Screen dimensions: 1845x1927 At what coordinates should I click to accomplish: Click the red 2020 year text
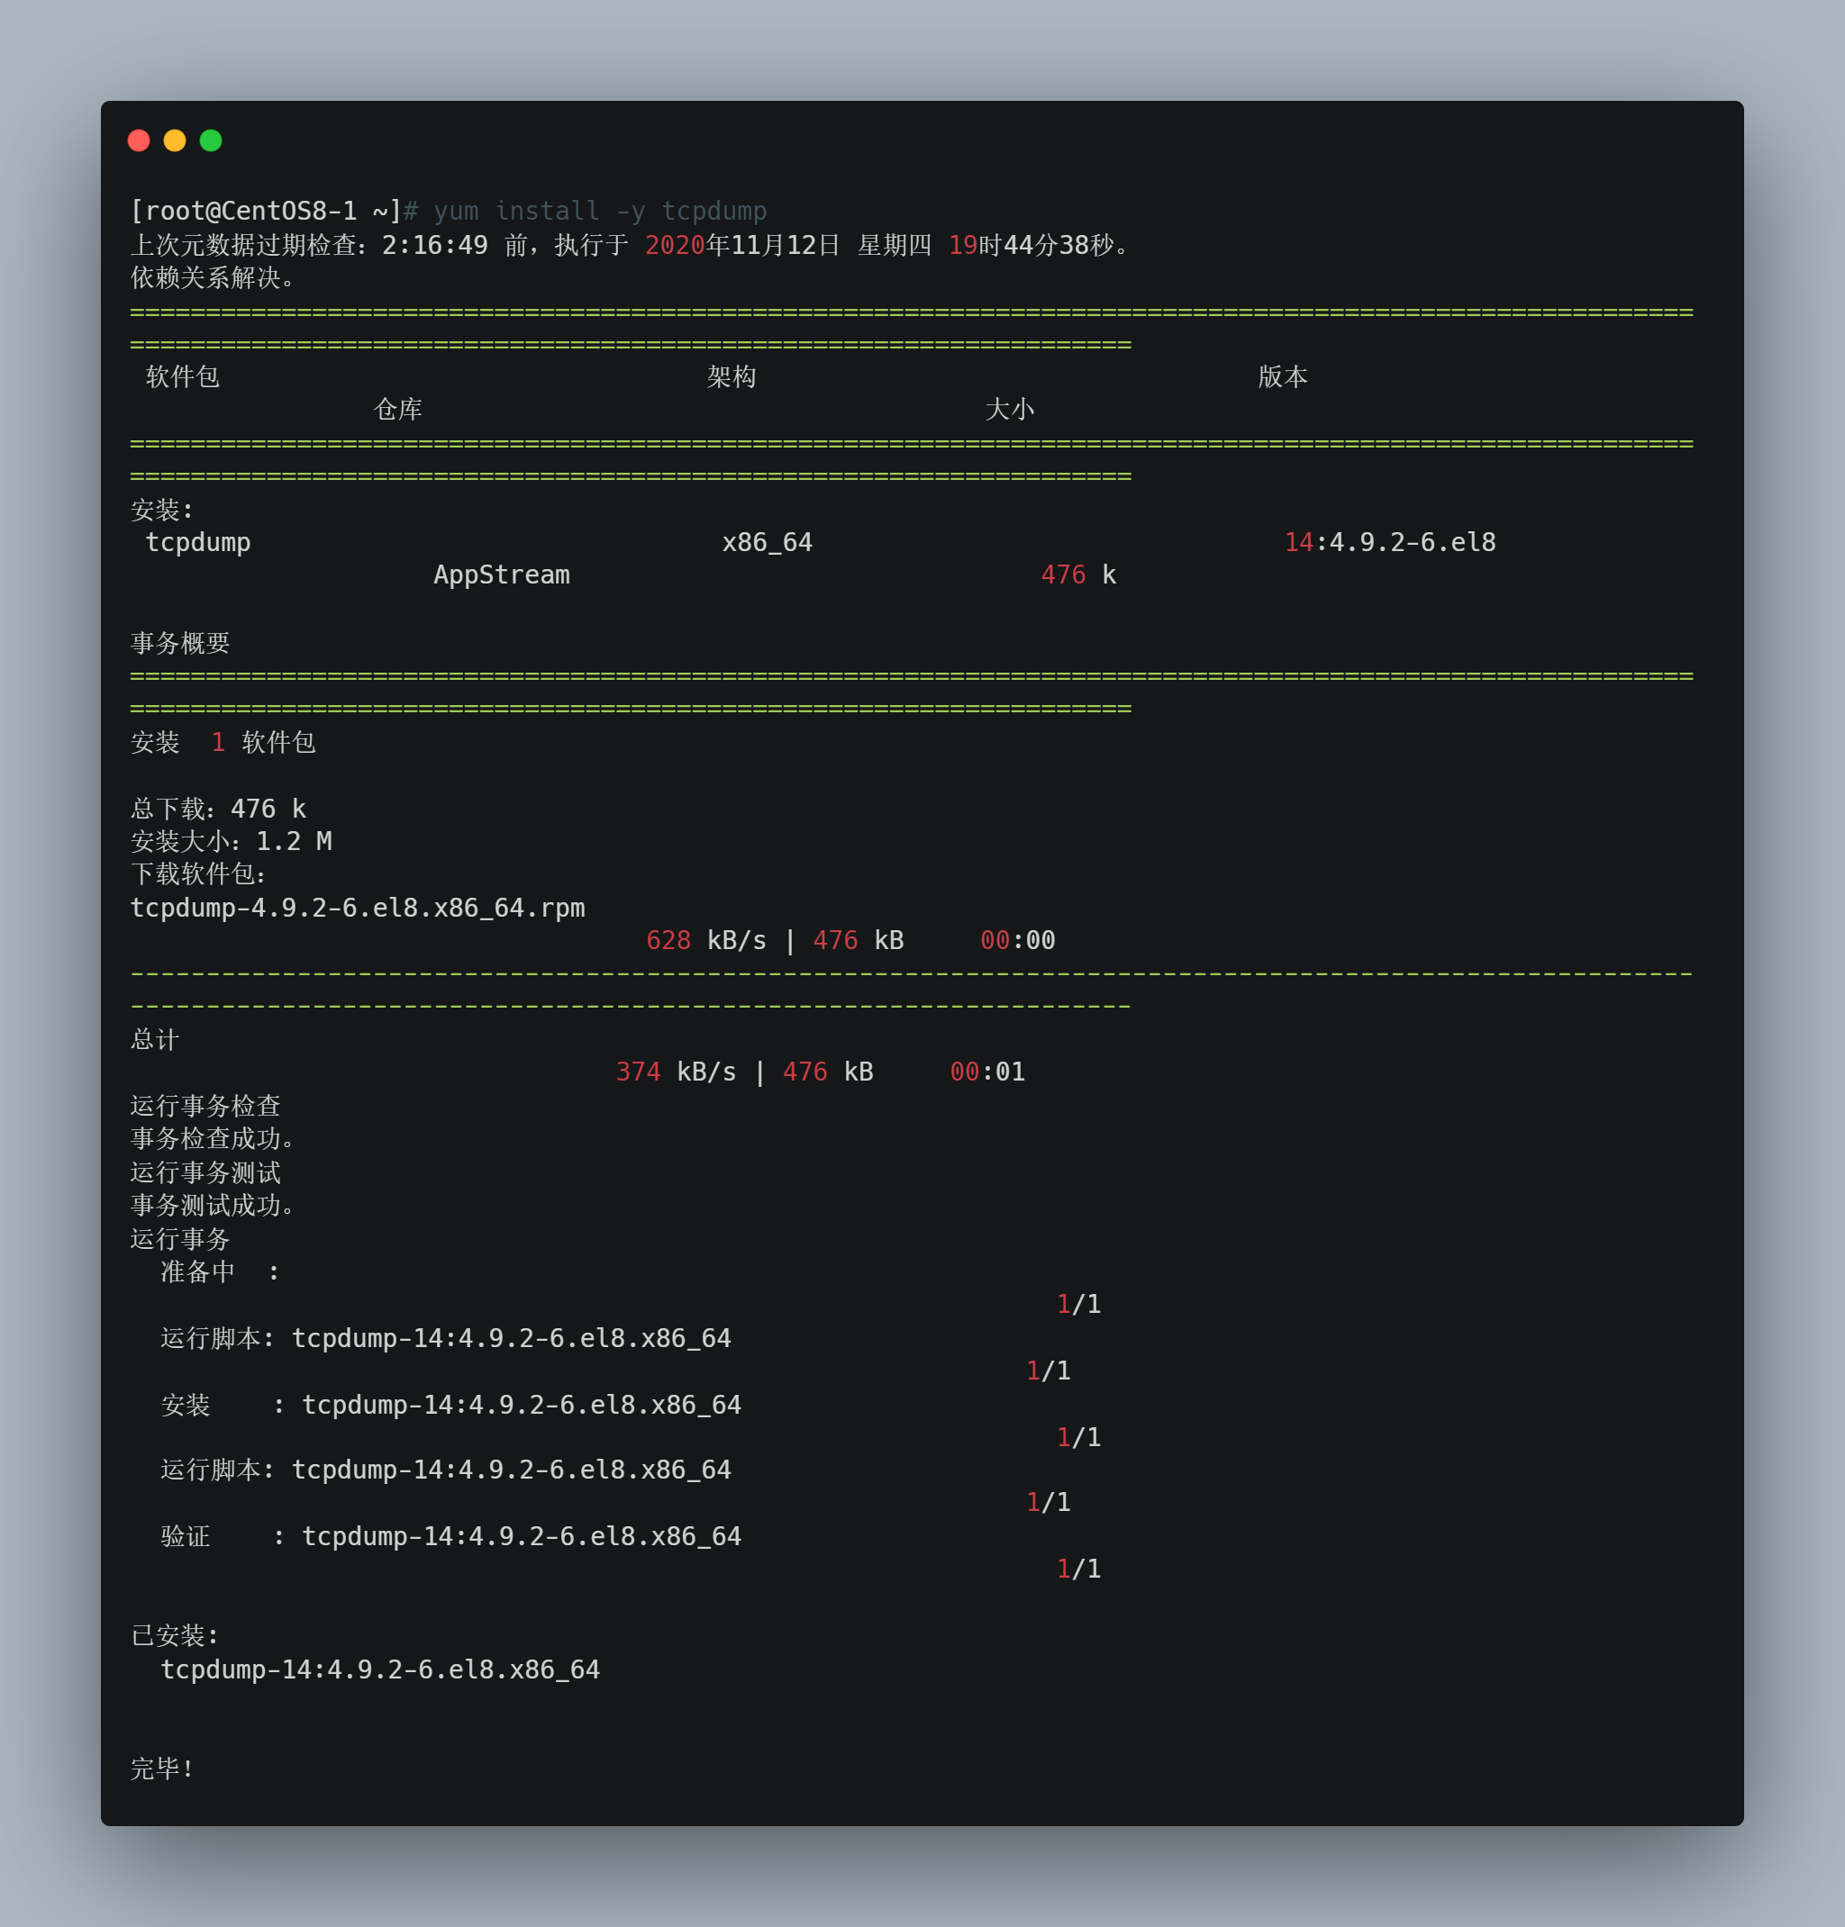(674, 245)
